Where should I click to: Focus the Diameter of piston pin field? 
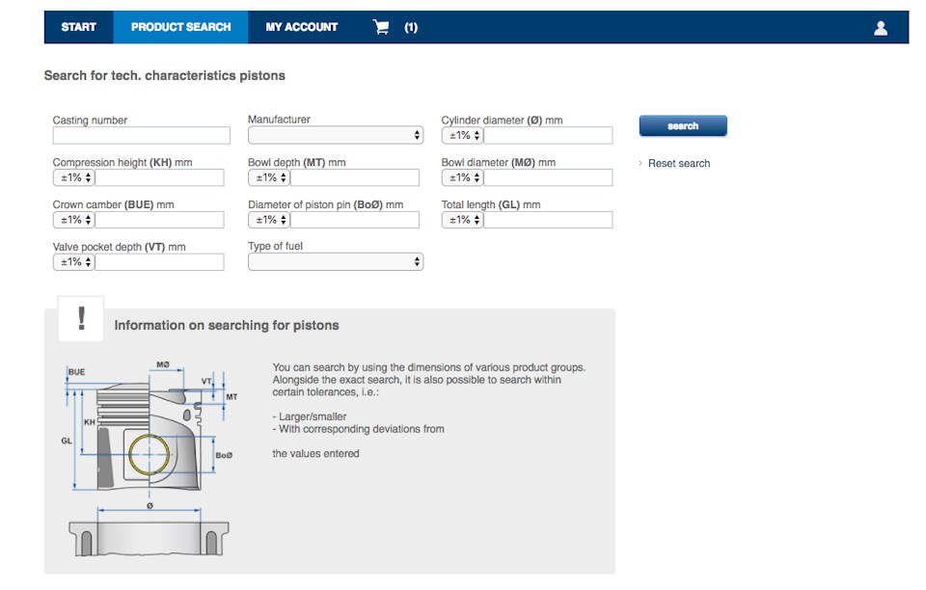pyautogui.click(x=355, y=220)
